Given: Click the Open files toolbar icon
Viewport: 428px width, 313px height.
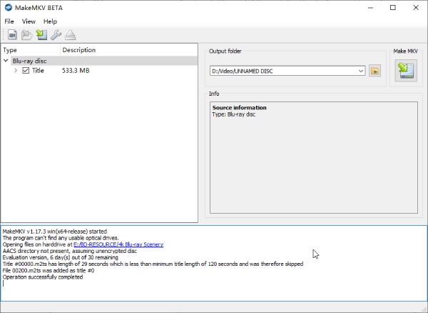Looking at the screenshot, I should pyautogui.click(x=12, y=35).
